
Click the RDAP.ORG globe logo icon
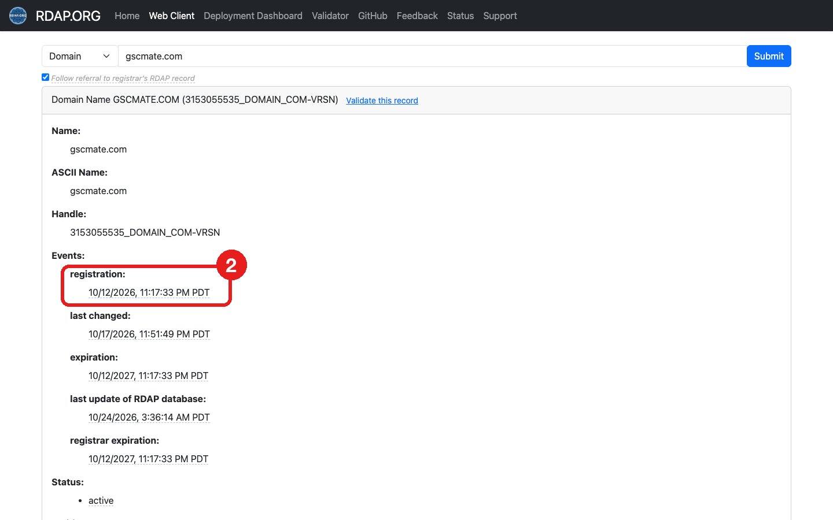tap(18, 16)
